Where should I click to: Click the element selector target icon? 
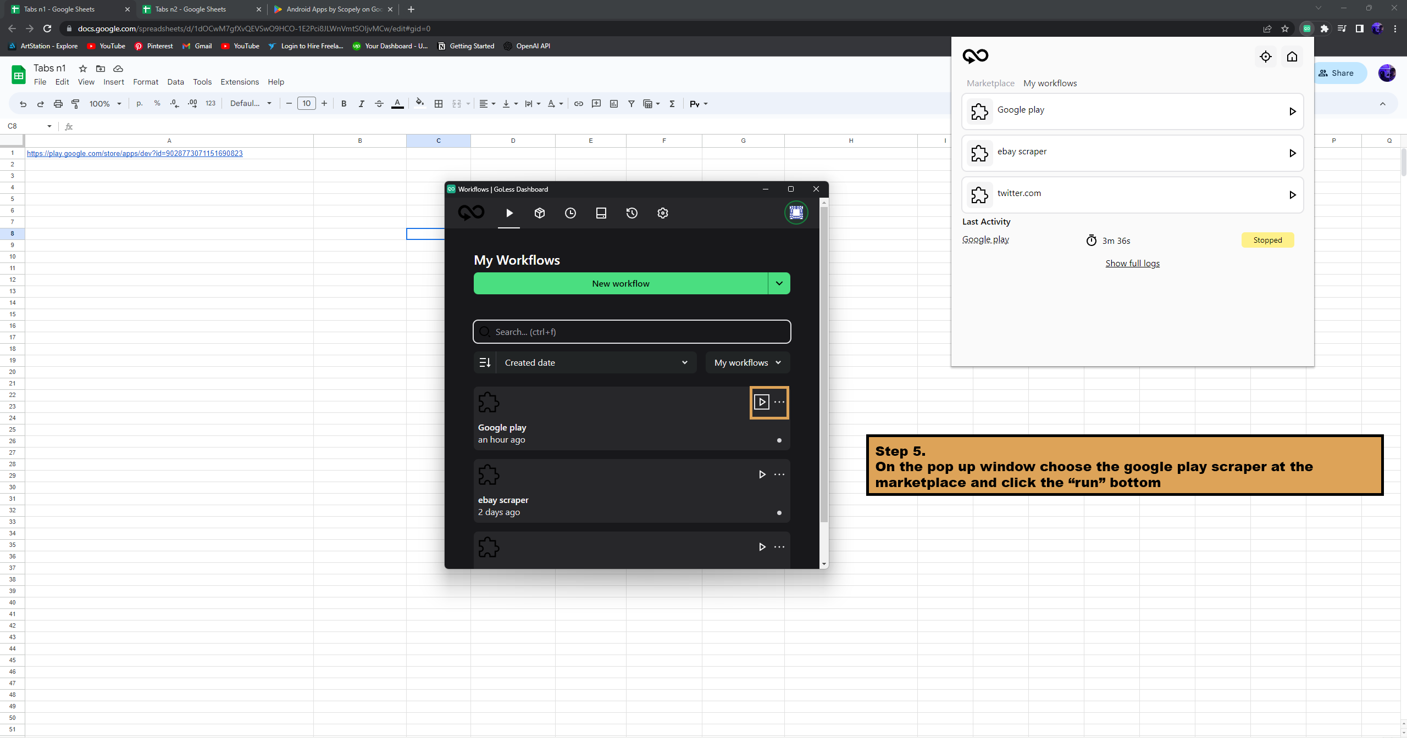(x=1266, y=57)
